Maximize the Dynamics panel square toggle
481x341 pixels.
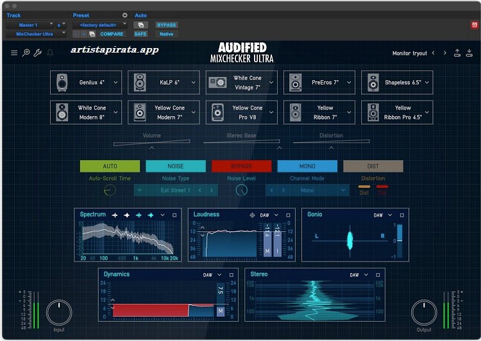pyautogui.click(x=232, y=275)
